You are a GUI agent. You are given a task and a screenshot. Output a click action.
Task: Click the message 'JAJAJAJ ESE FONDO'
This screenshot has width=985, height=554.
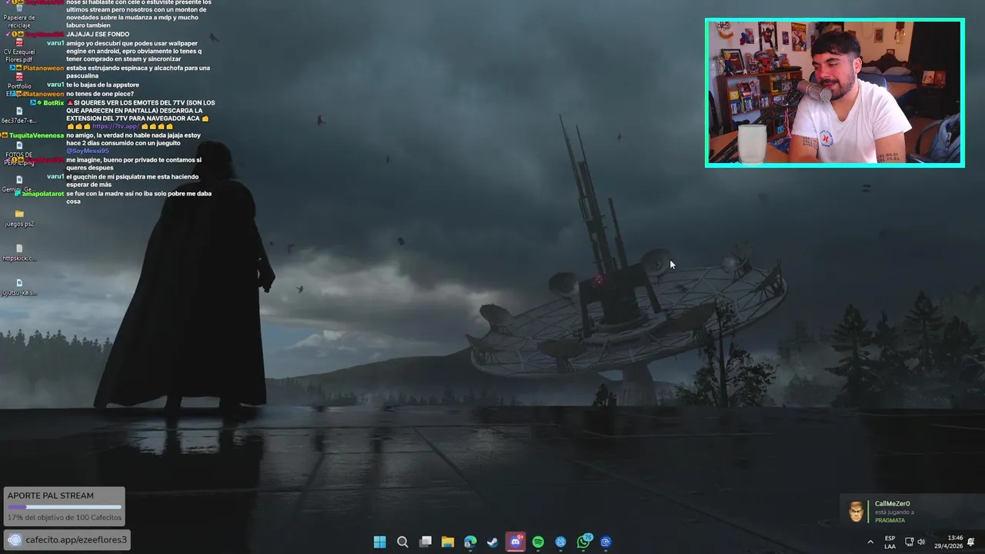[x=98, y=35]
